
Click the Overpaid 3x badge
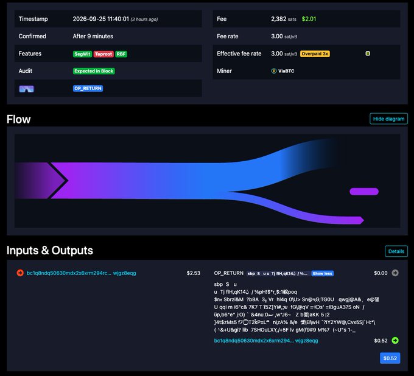click(x=315, y=54)
